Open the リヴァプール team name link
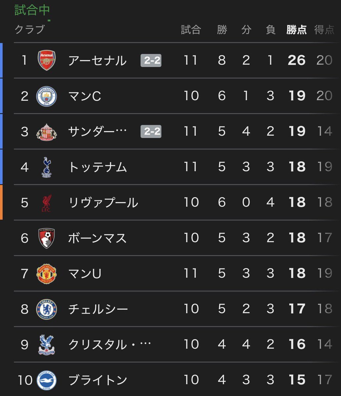This screenshot has height=396, width=341. click(x=103, y=203)
